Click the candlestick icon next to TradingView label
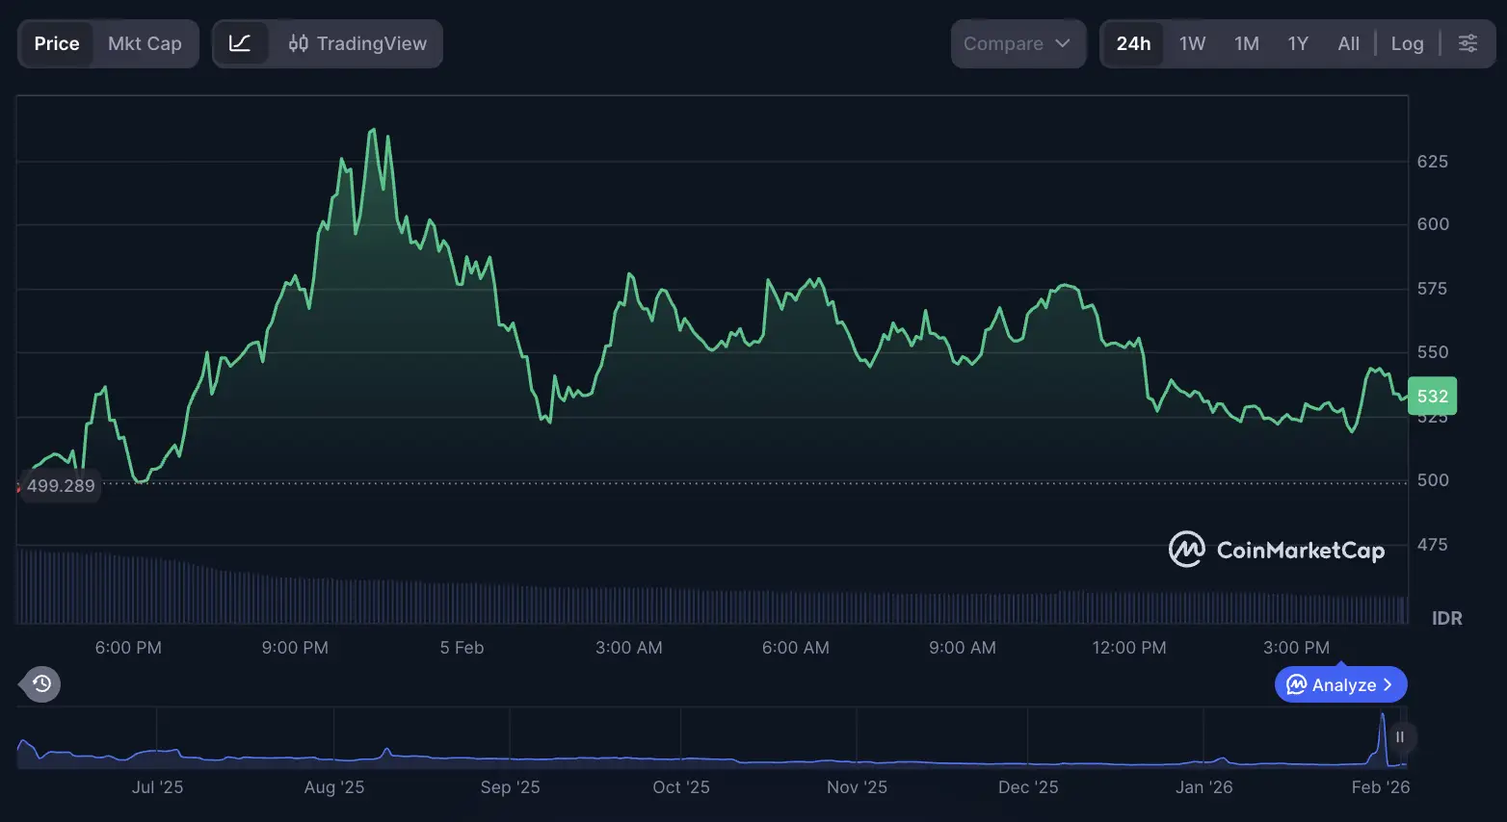Screen dimensions: 1507x822 (300, 43)
